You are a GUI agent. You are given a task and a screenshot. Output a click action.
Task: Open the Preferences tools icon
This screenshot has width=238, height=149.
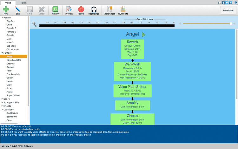109,10
